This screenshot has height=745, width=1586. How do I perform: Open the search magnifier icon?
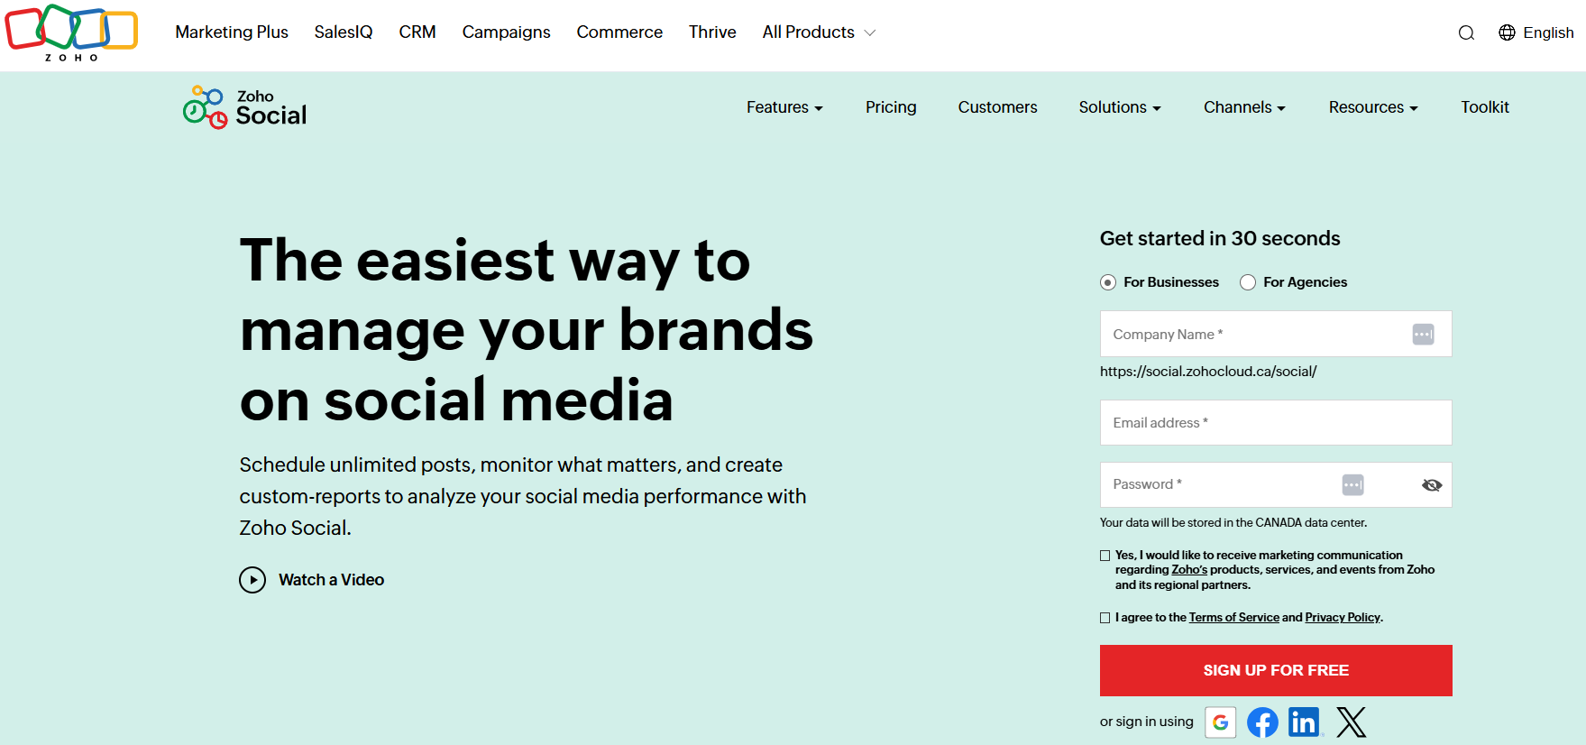tap(1466, 33)
